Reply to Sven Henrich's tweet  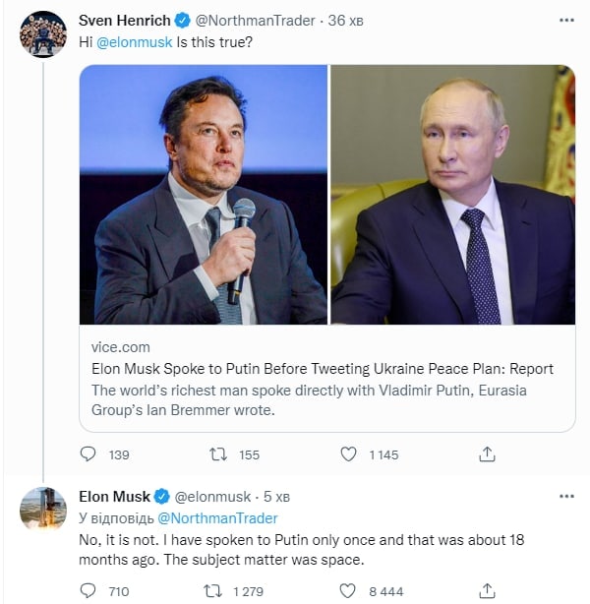89,454
